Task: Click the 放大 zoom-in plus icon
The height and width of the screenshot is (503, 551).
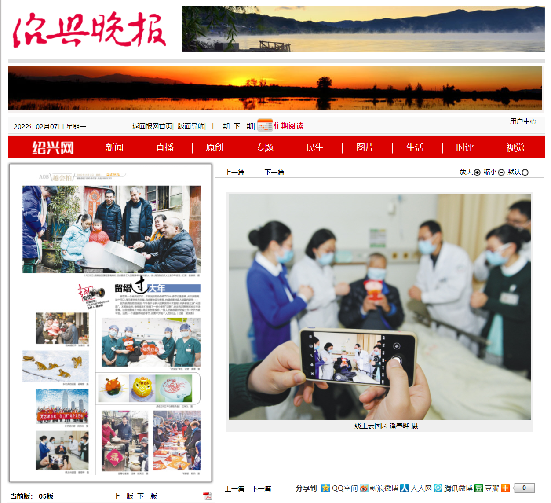Action: 477,173
